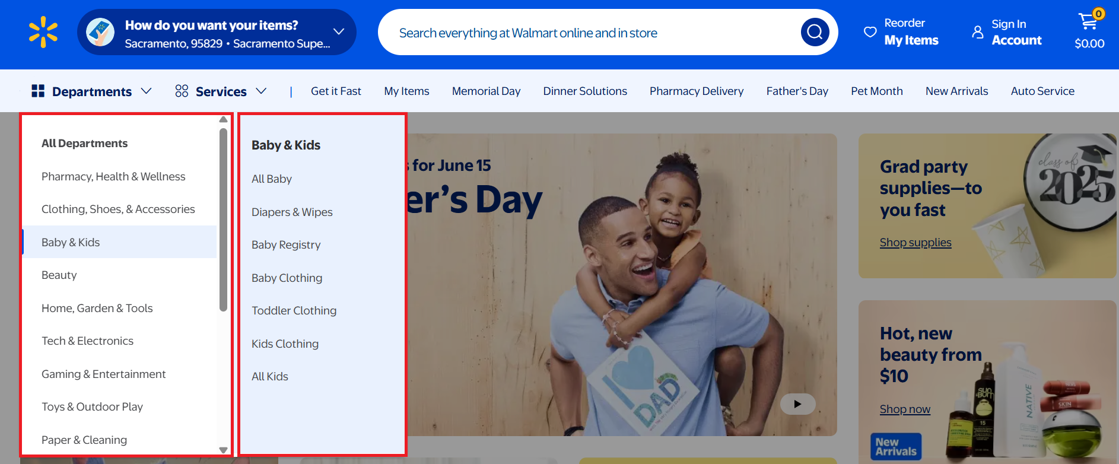Open Pharmacy Delivery in the nav bar
Viewport: 1119px width, 464px height.
click(x=696, y=91)
